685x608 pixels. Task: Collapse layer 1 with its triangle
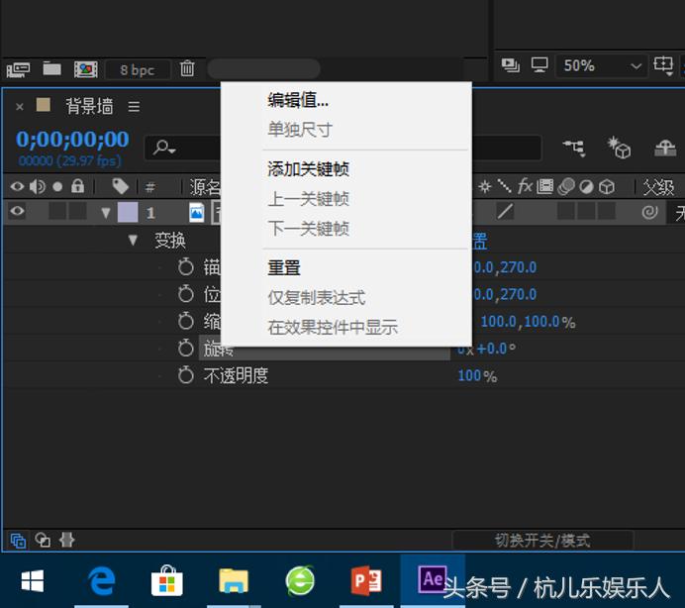point(106,213)
